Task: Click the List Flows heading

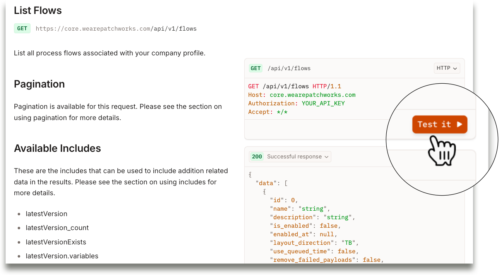Action: 38,10
